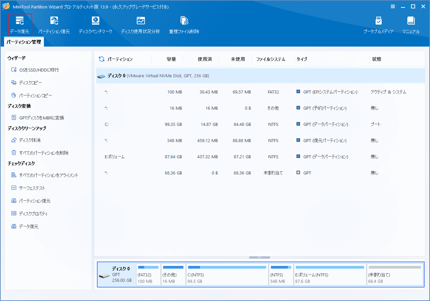The height and width of the screenshot is (301, 430).
Task: Start ディスクコピー wizard
Action: (x=27, y=83)
